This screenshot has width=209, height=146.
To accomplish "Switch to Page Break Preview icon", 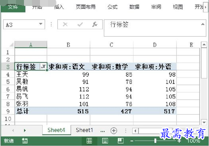I will pyautogui.click(x=121, y=141).
